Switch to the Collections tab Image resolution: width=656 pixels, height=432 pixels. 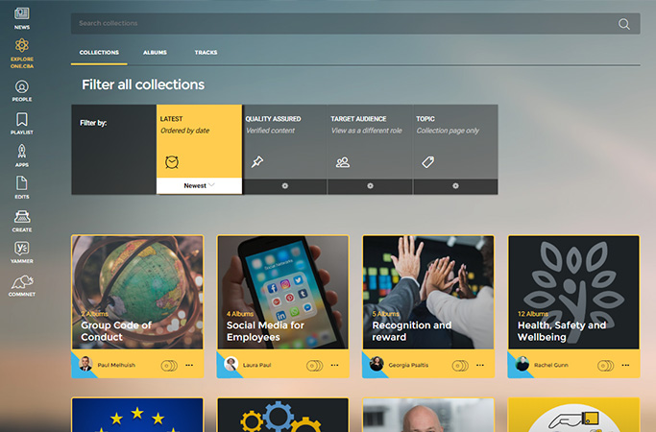99,53
